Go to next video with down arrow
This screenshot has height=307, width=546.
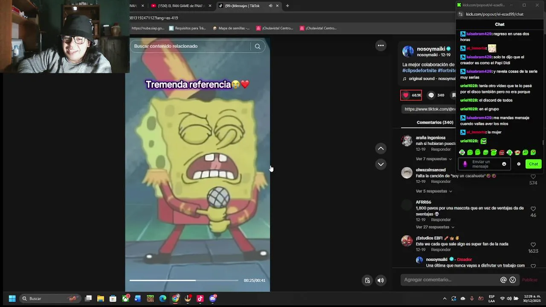[x=381, y=164]
